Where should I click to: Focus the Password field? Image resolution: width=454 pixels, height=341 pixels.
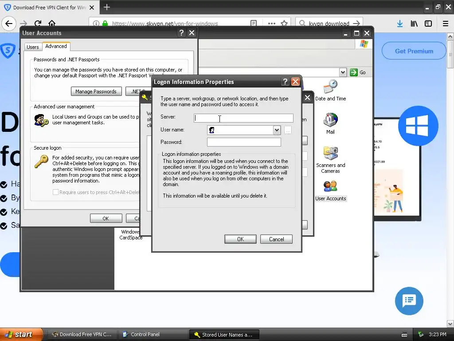pos(244,142)
